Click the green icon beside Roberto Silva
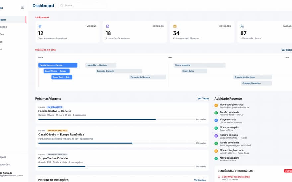 click(216, 128)
